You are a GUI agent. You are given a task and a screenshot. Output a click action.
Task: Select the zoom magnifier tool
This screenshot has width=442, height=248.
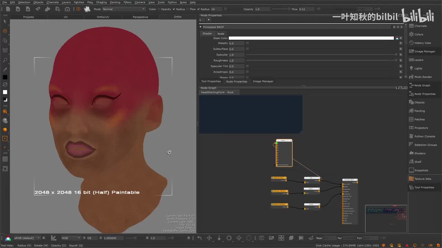[5, 60]
